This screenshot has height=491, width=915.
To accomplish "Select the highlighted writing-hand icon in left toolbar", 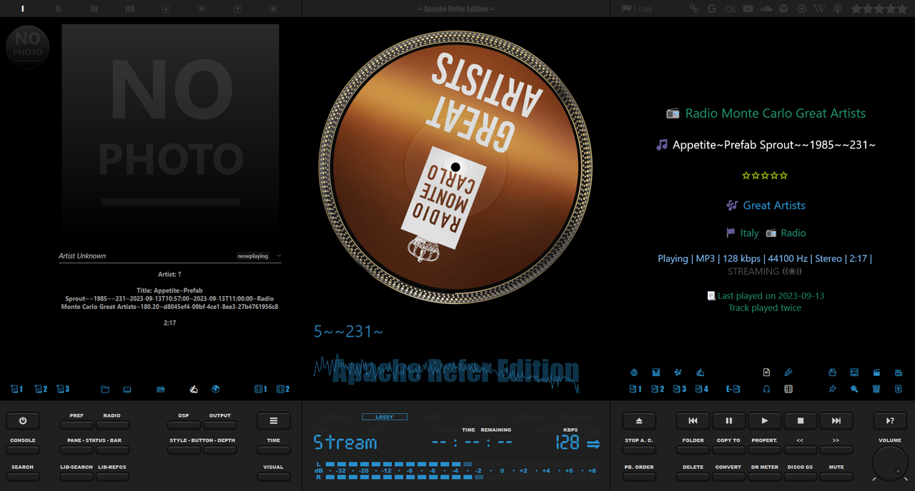I will tap(194, 389).
